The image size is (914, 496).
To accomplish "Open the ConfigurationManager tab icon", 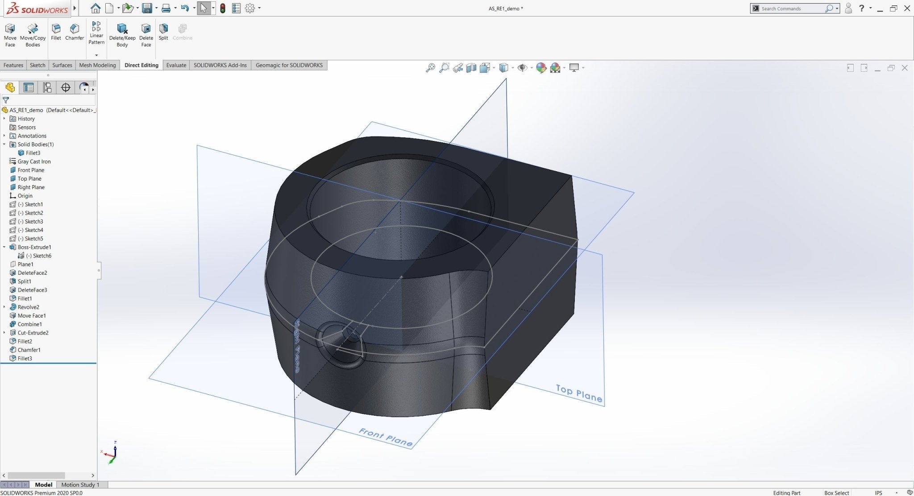I will point(47,87).
